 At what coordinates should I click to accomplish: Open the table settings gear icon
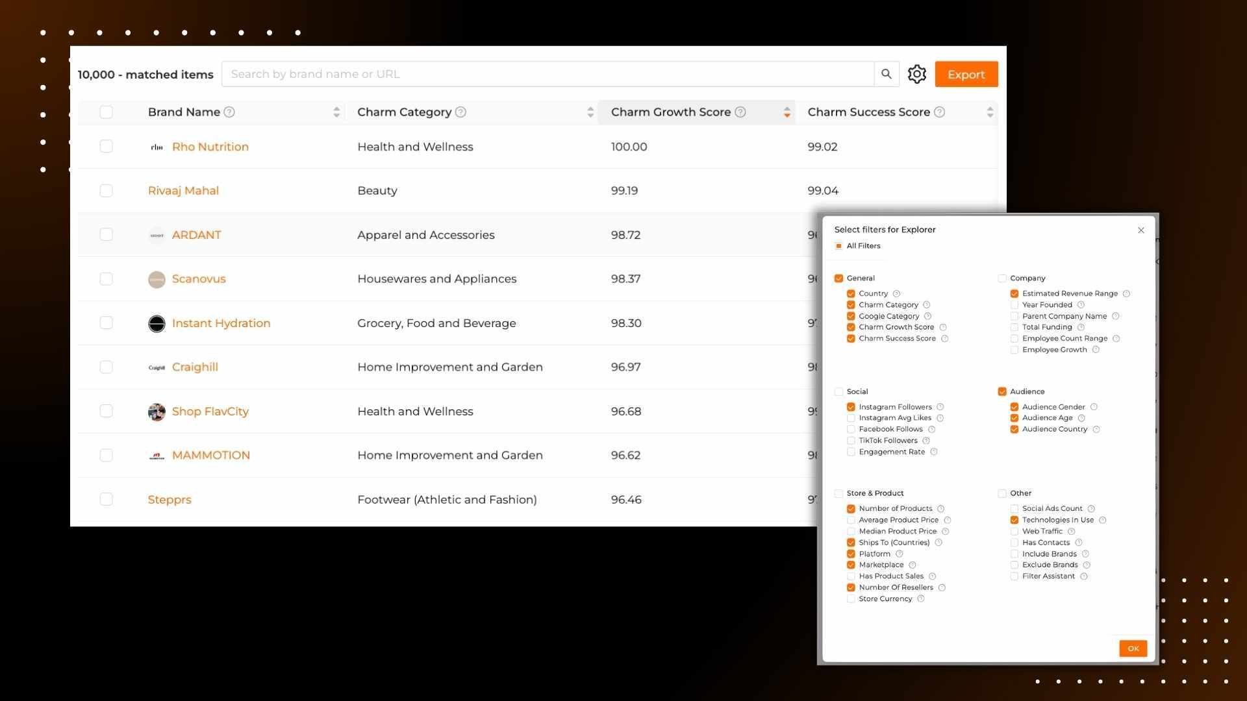(x=917, y=74)
